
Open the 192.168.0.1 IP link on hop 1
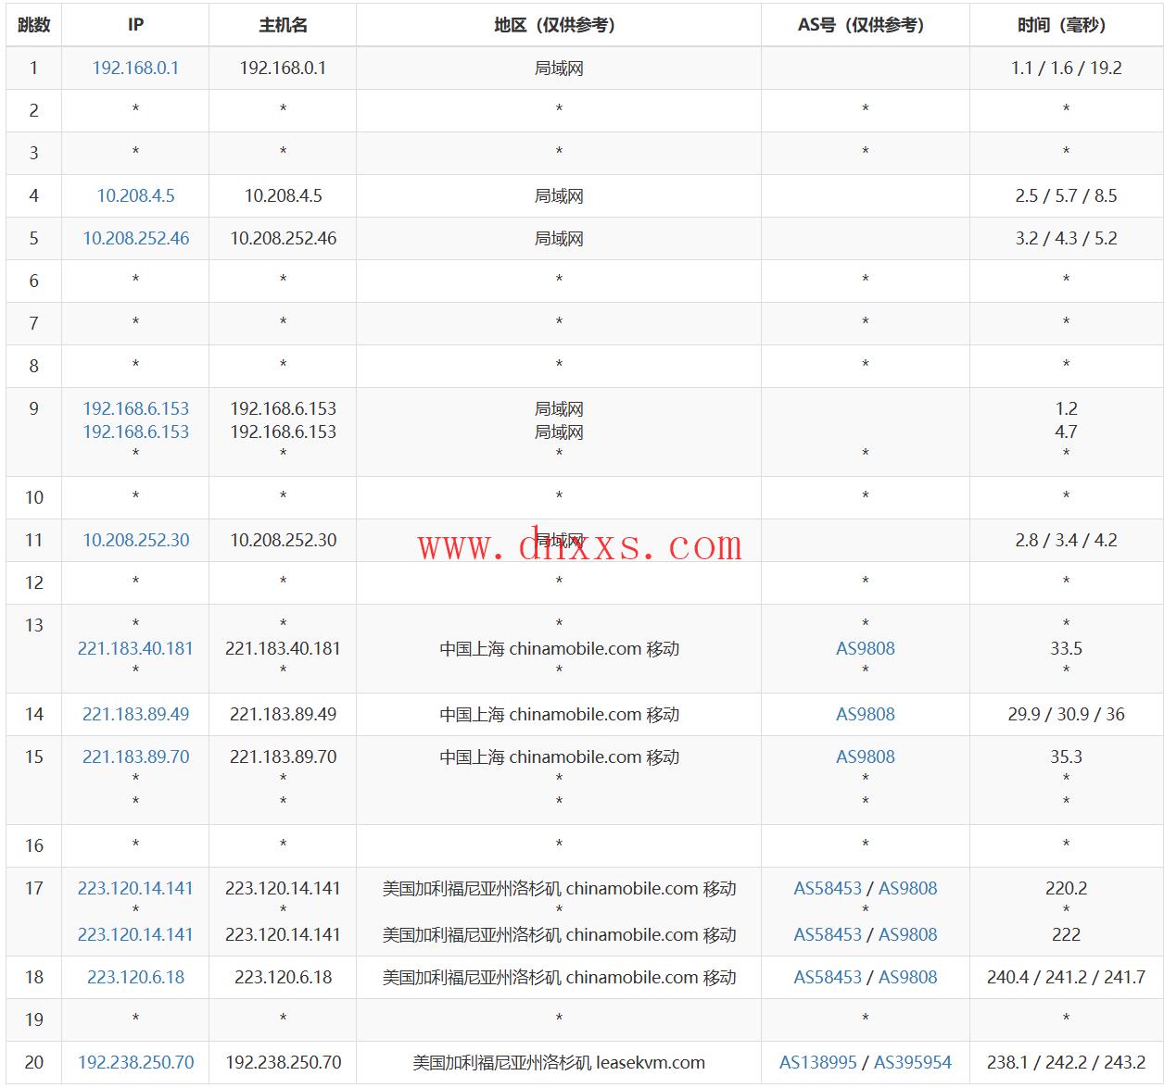pos(135,67)
